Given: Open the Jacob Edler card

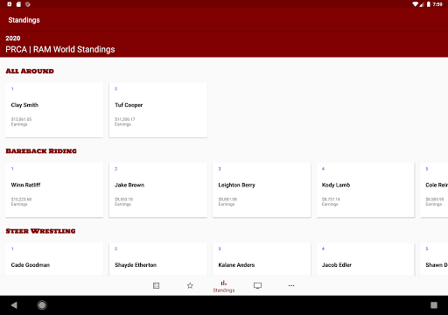Looking at the screenshot, I should 366,259.
